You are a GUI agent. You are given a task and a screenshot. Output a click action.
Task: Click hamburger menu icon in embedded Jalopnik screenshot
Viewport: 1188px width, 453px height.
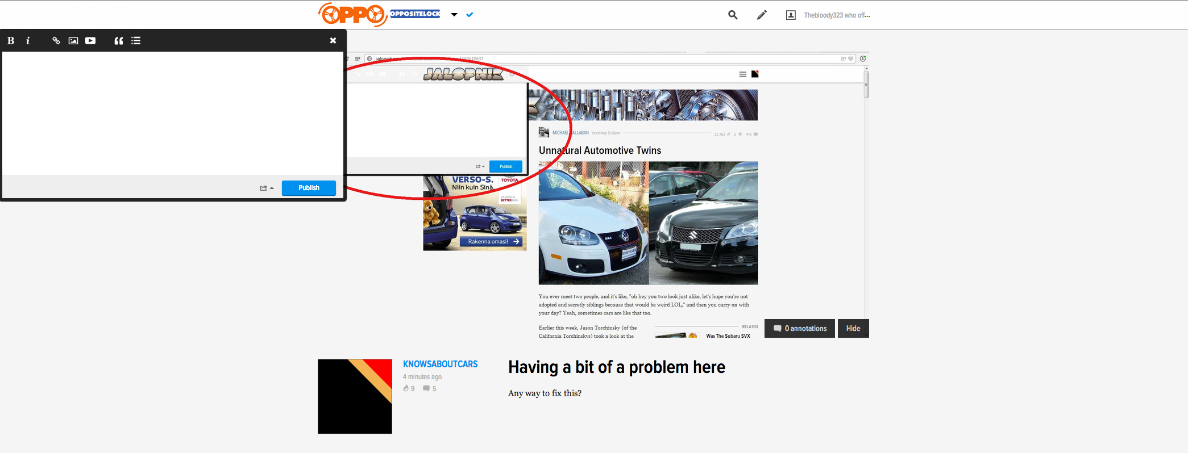(742, 74)
